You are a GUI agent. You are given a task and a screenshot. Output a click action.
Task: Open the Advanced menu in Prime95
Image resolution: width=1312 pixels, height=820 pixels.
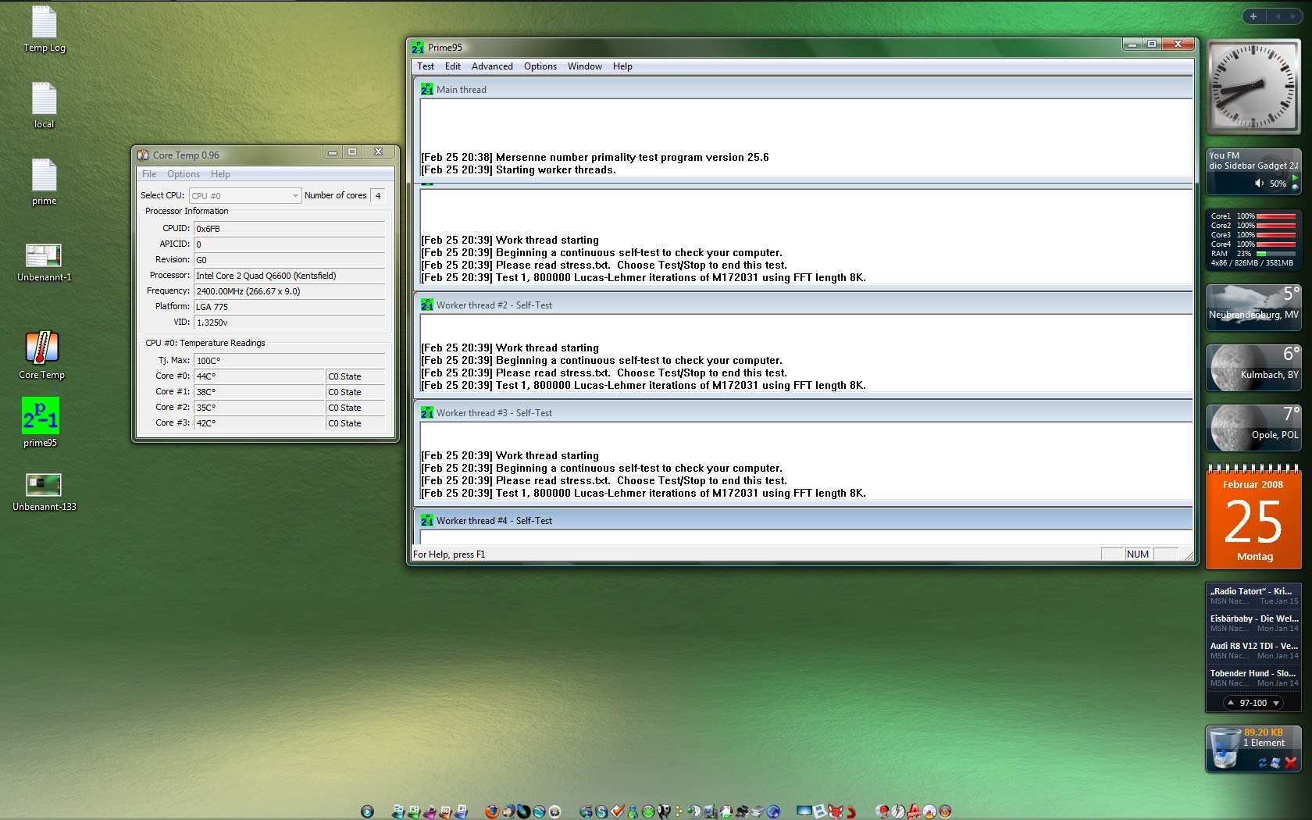click(492, 66)
